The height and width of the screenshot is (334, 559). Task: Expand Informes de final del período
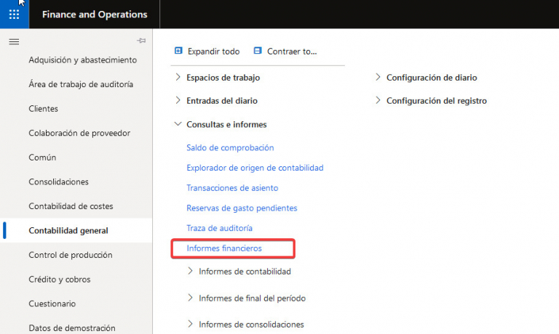click(191, 298)
